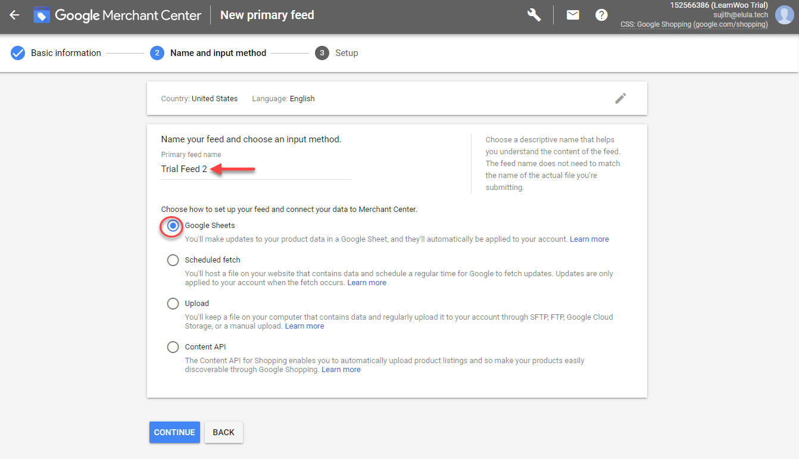Click the Basic information checkmark icon
The height and width of the screenshot is (459, 799).
(x=18, y=53)
